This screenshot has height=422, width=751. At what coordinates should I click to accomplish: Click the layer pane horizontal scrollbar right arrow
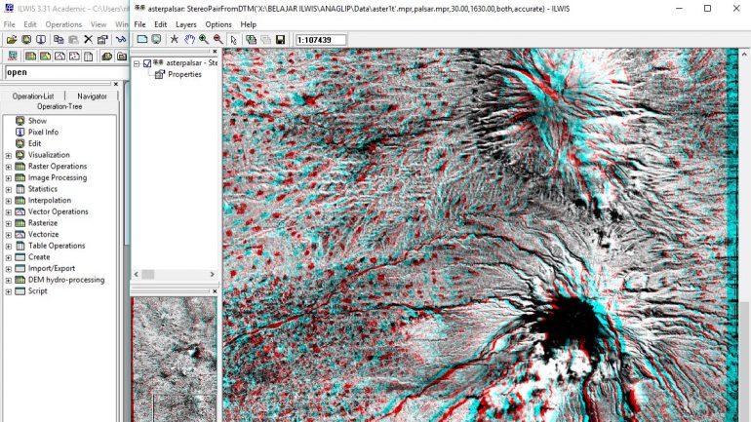213,274
